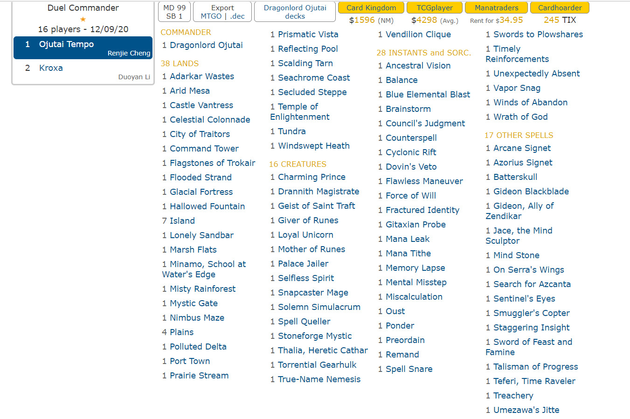630x419 pixels.
Task: Click Force of Will card link
Action: pos(411,196)
